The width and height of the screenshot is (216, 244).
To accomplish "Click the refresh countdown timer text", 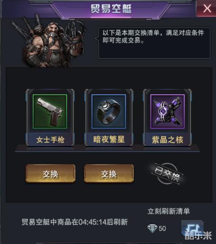I will click(75, 222).
